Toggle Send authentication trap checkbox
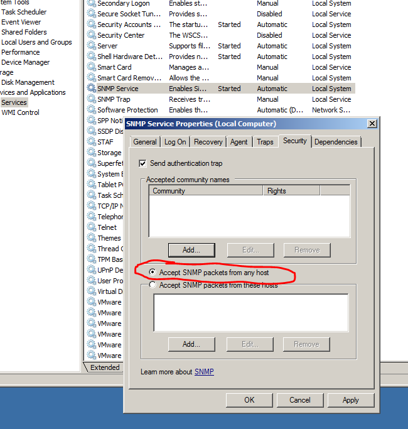The height and width of the screenshot is (429, 408). (142, 163)
